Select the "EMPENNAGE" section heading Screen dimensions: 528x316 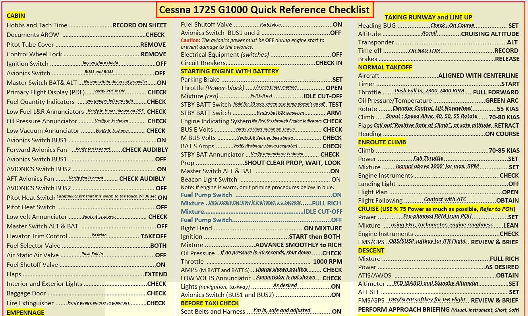25,312
